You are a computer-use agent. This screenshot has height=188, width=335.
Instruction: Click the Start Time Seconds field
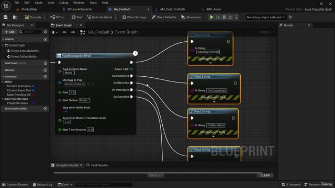(x=91, y=130)
